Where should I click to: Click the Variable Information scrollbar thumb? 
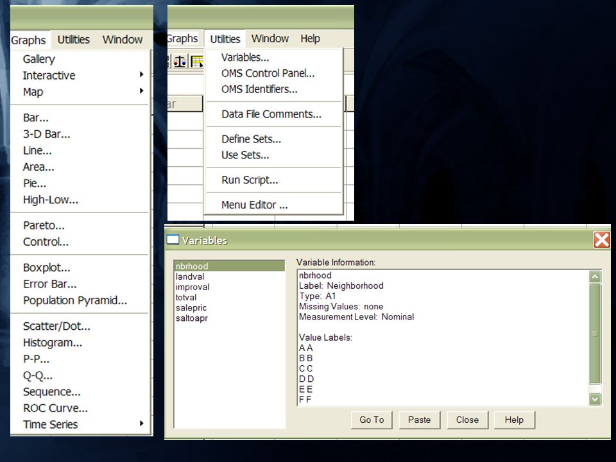click(595, 334)
